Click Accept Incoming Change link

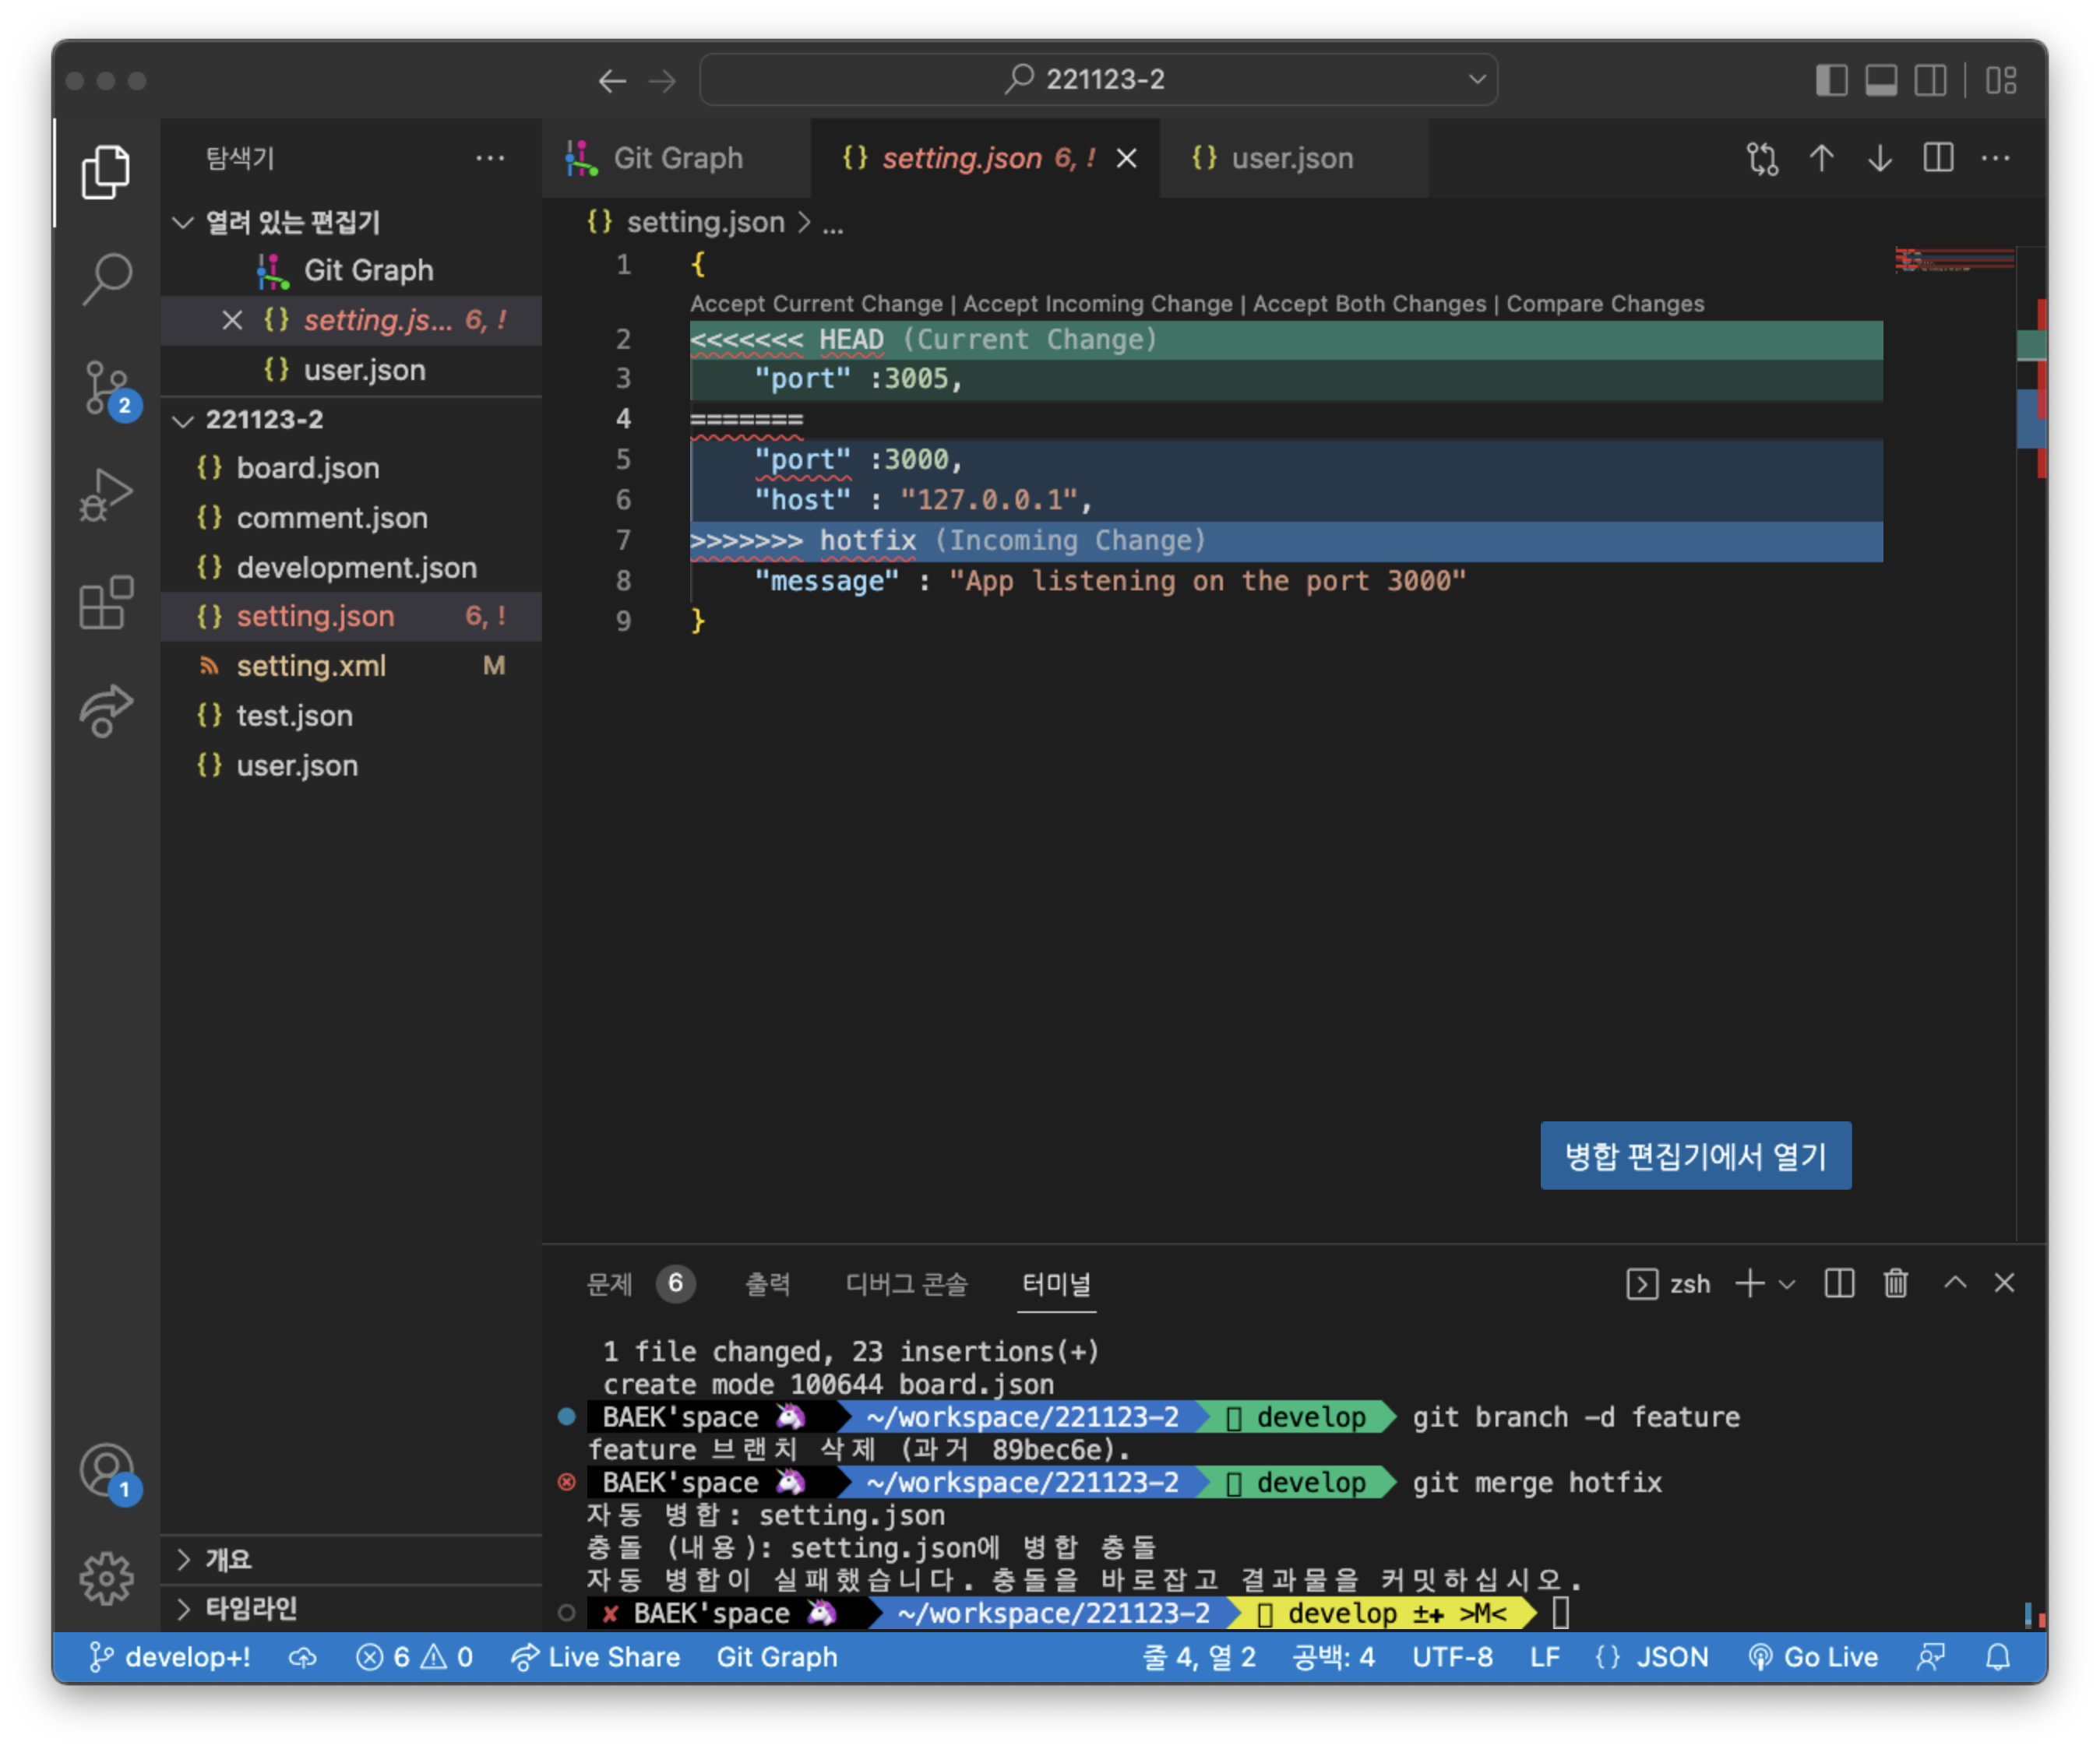point(1097,304)
